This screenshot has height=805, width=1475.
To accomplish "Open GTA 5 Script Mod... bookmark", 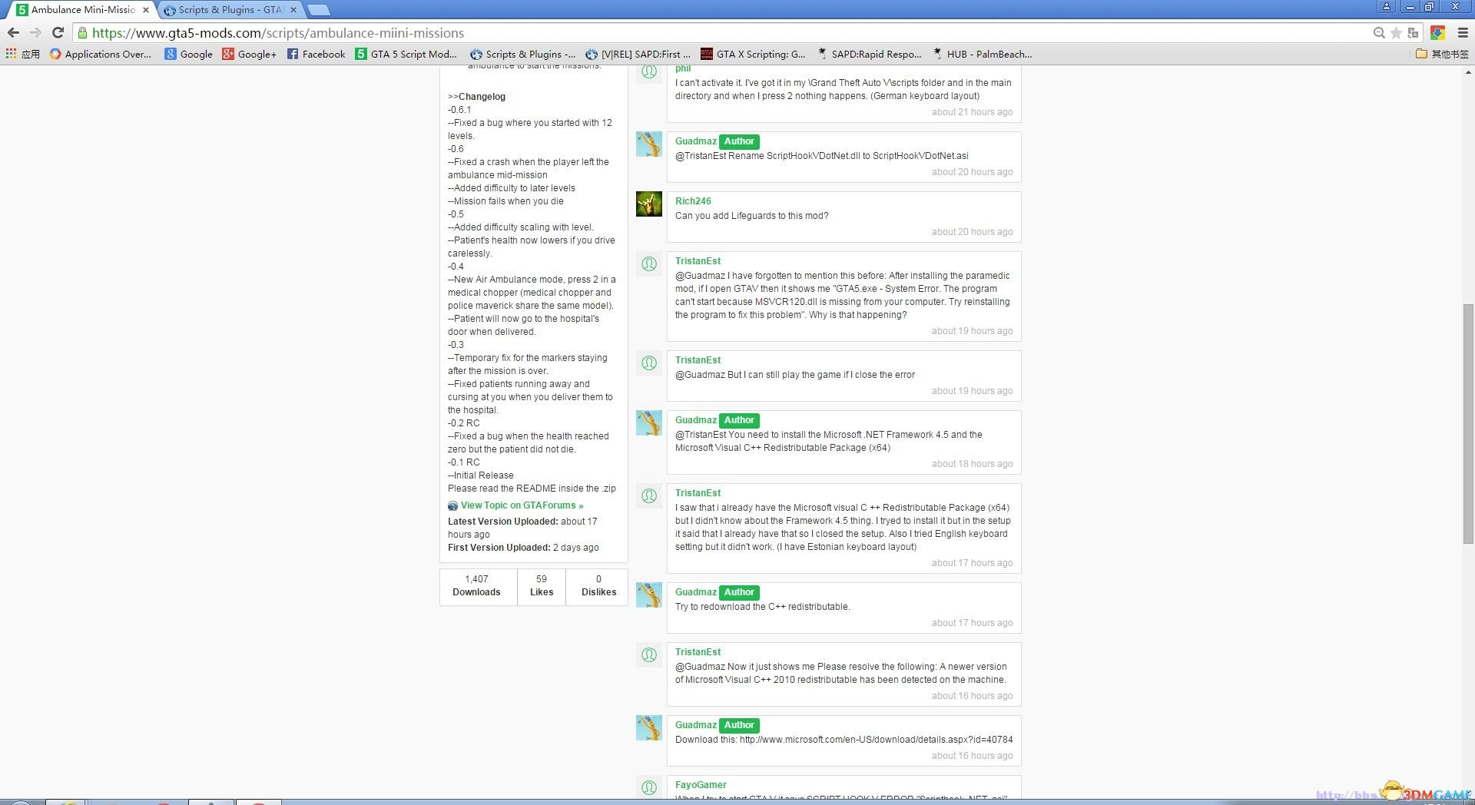I will 406,54.
